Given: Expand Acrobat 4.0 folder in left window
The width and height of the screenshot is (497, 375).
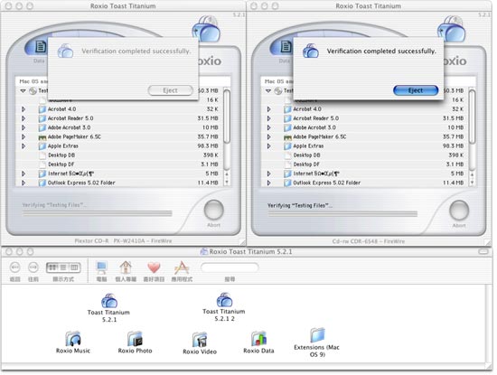Looking at the screenshot, I should [23, 109].
